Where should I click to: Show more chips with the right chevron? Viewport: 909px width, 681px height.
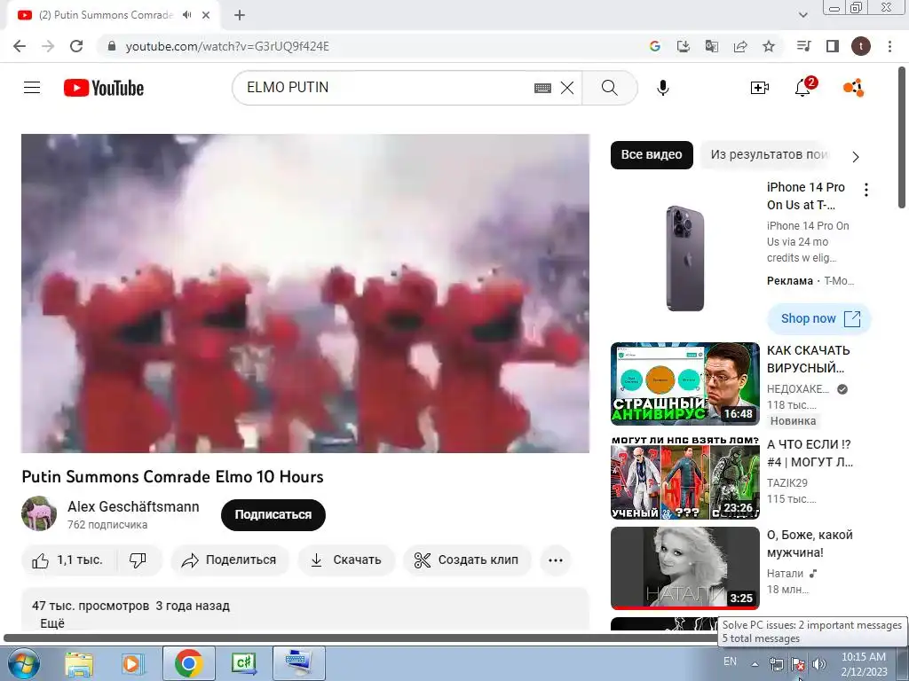click(856, 156)
